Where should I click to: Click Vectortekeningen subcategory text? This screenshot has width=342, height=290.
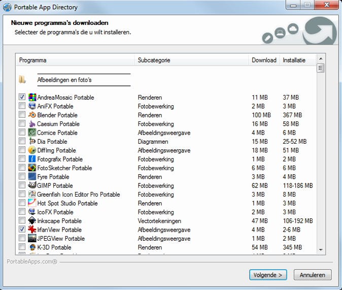pos(159,221)
